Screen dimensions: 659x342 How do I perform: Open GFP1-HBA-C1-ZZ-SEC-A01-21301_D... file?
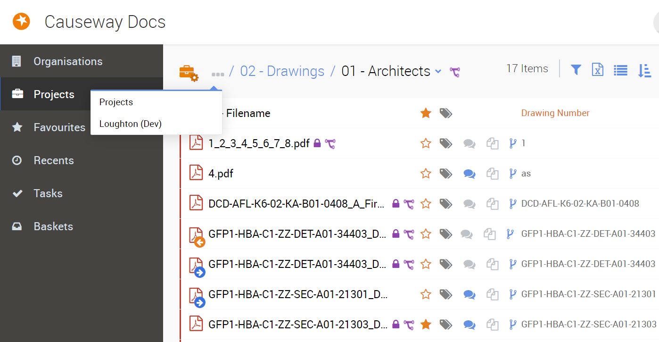298,294
